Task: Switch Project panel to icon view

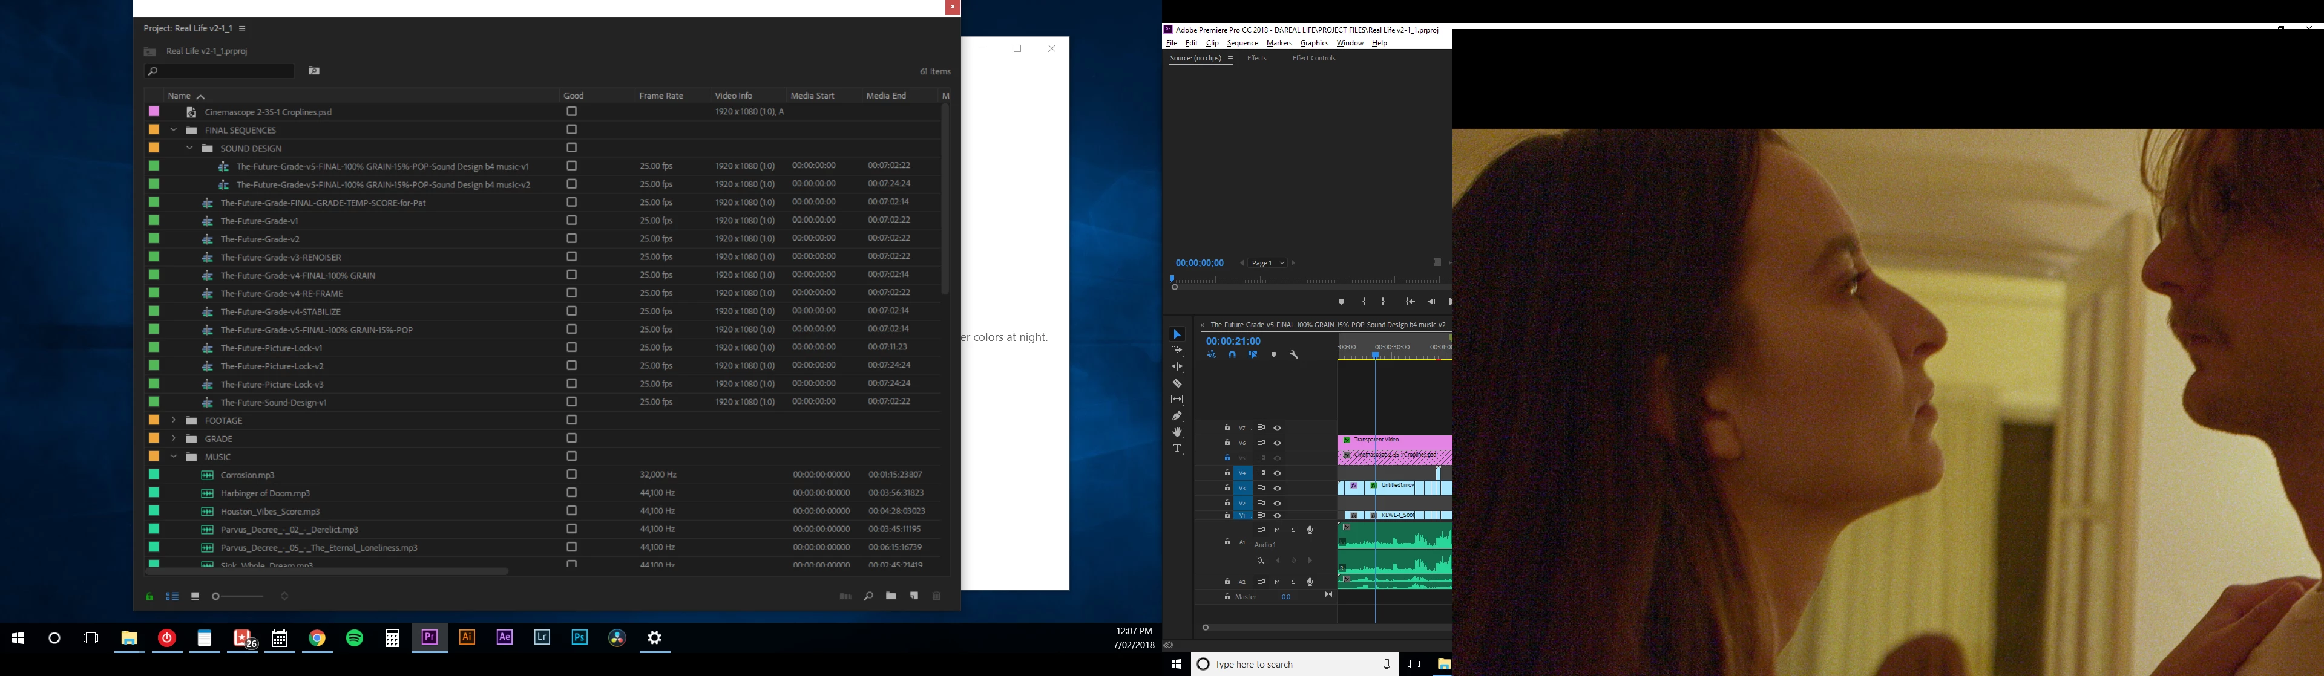Action: 195,596
